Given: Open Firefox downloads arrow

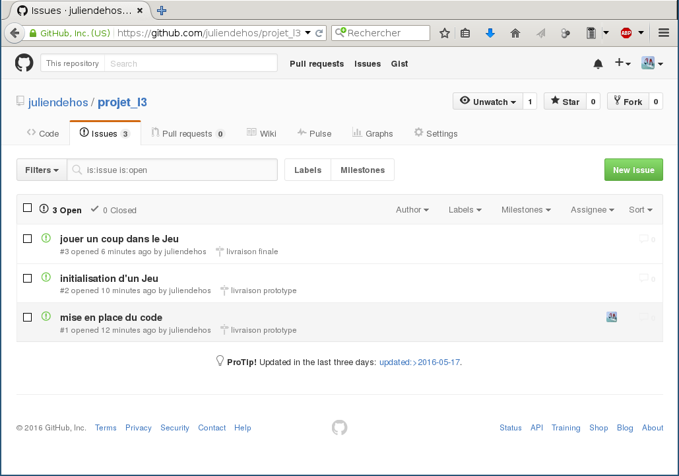Looking at the screenshot, I should pos(490,33).
